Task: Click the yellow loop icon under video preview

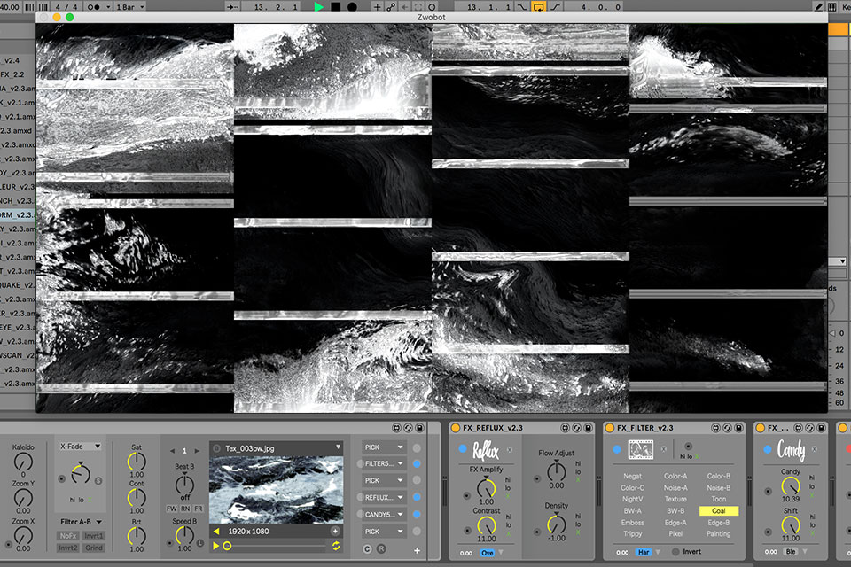Action: [x=336, y=546]
